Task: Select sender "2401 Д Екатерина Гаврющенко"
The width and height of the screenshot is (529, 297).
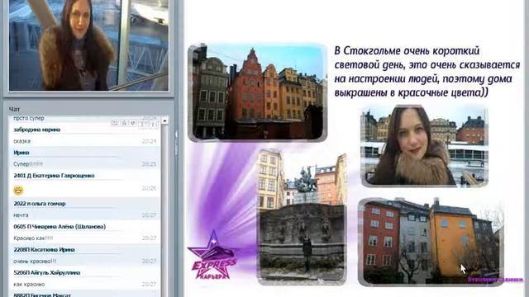Action: [x=54, y=176]
